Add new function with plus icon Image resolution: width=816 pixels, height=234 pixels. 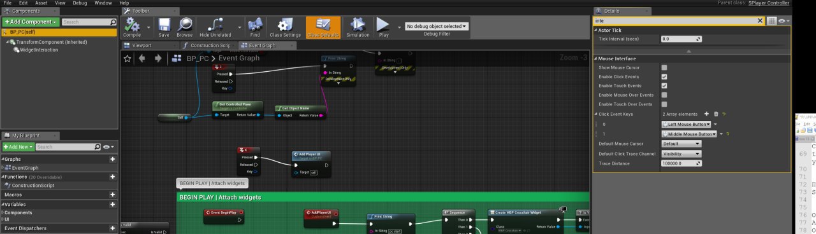coord(112,176)
